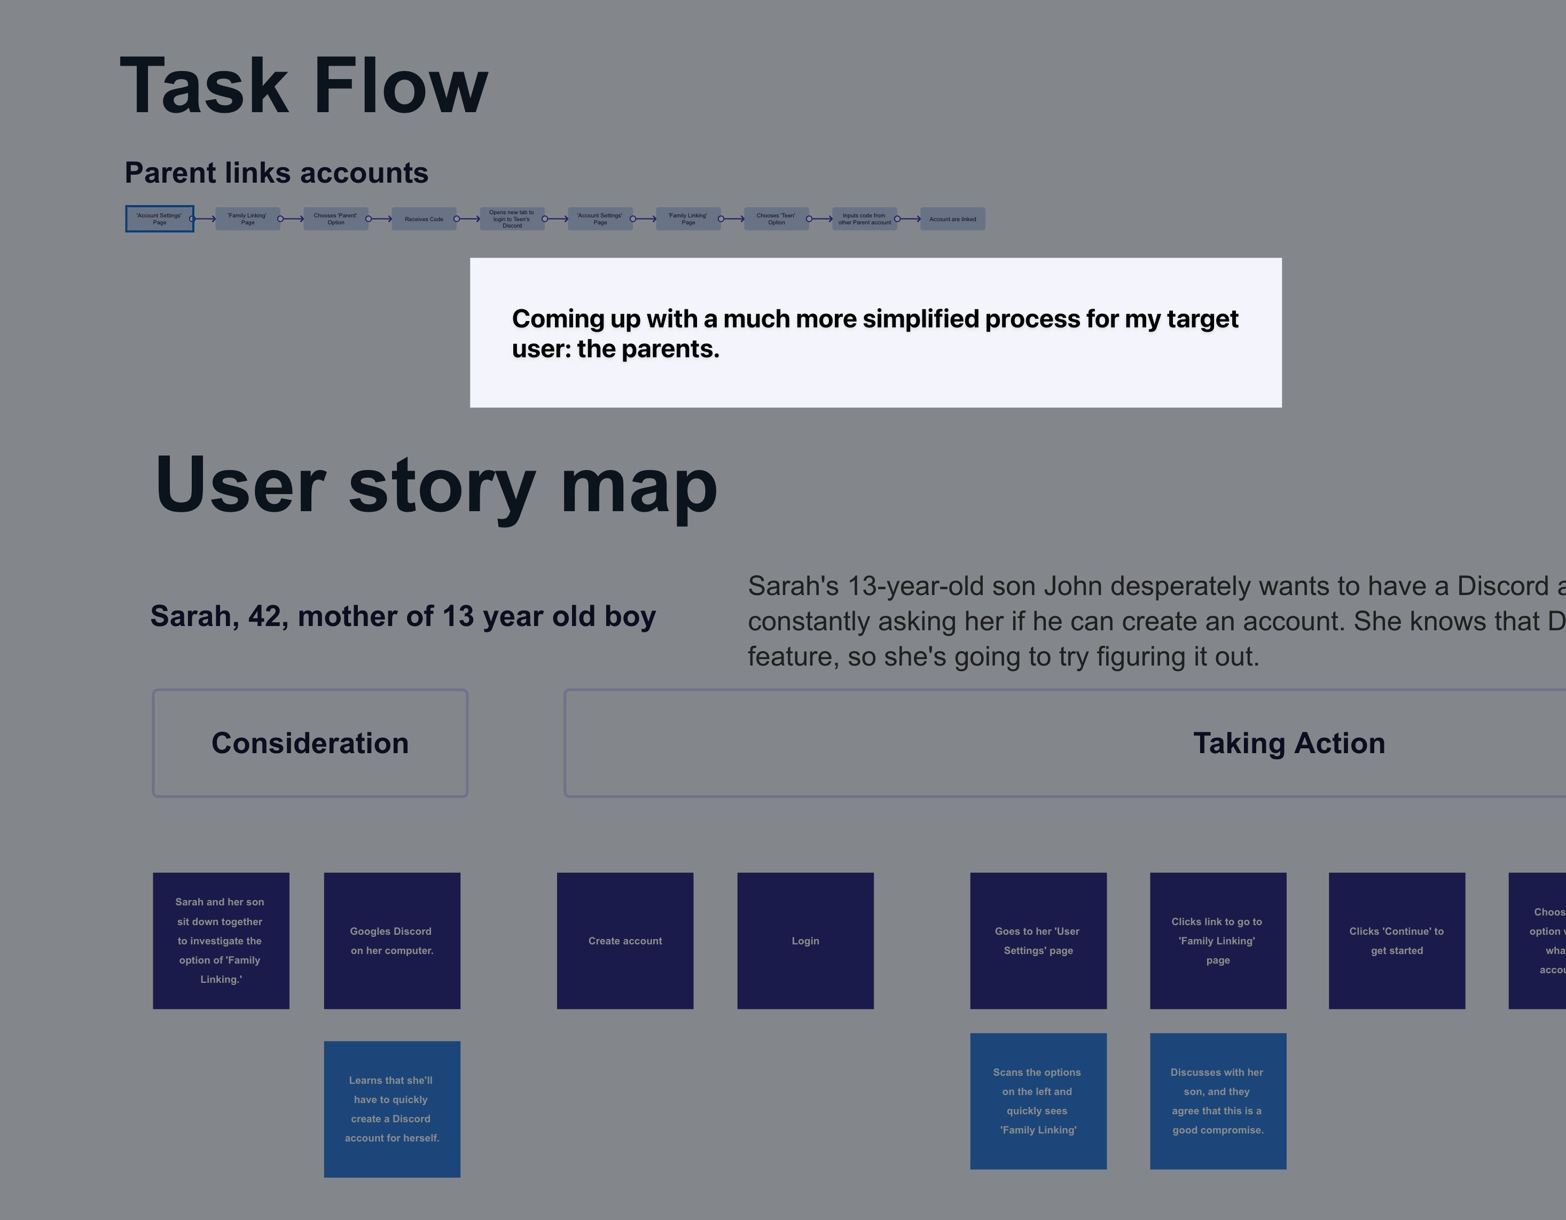Select the 'Task Flow' heading

(304, 86)
